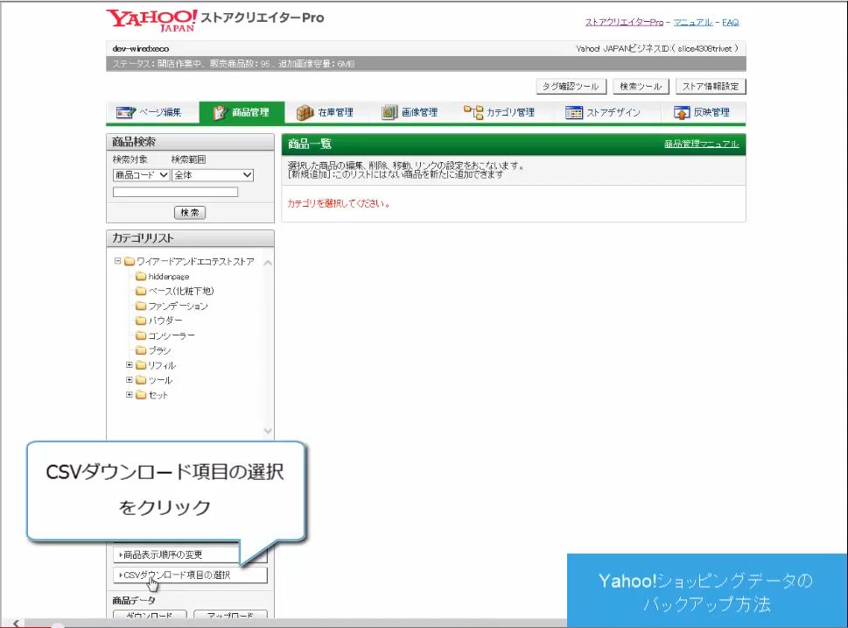
Task: Open the 検索範囲 全体 dropdown
Action: tap(213, 175)
